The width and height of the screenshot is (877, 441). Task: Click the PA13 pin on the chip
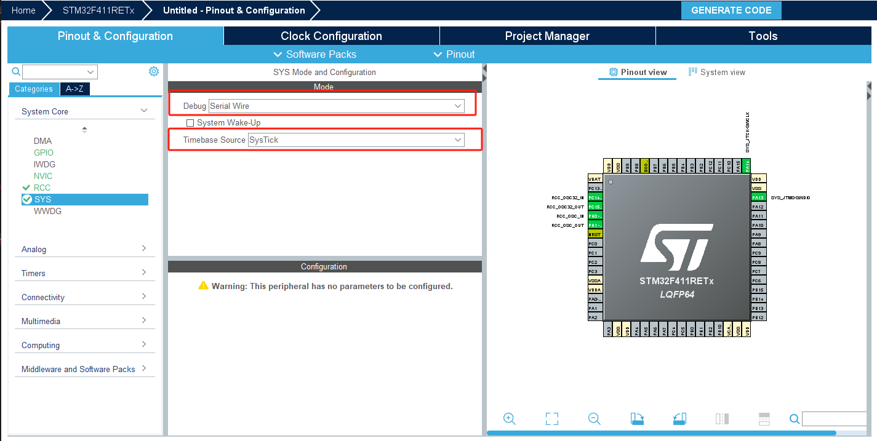coord(758,197)
